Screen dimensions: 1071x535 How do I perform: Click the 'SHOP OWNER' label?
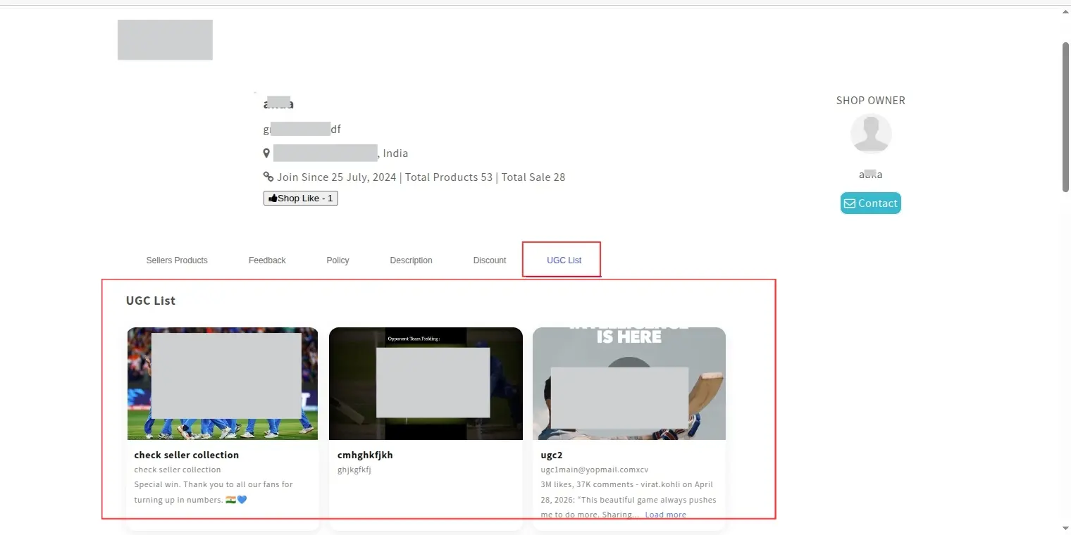click(x=870, y=101)
